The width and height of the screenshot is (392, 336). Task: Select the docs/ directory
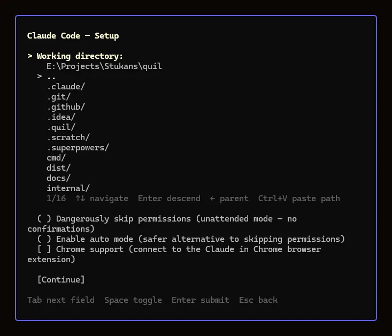click(x=58, y=178)
